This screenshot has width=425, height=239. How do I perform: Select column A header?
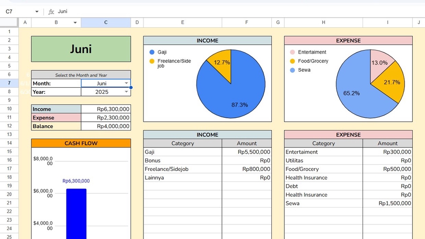tap(25, 23)
